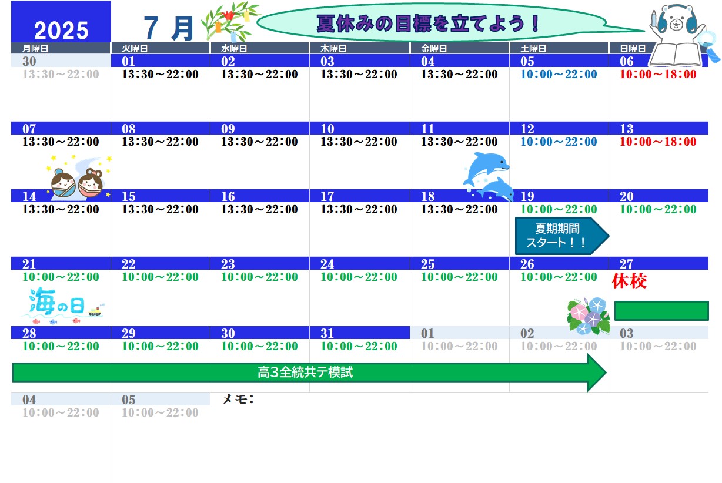
Task: Select the grey 10:00~22:00 under bottom 05
Action: pos(160,413)
